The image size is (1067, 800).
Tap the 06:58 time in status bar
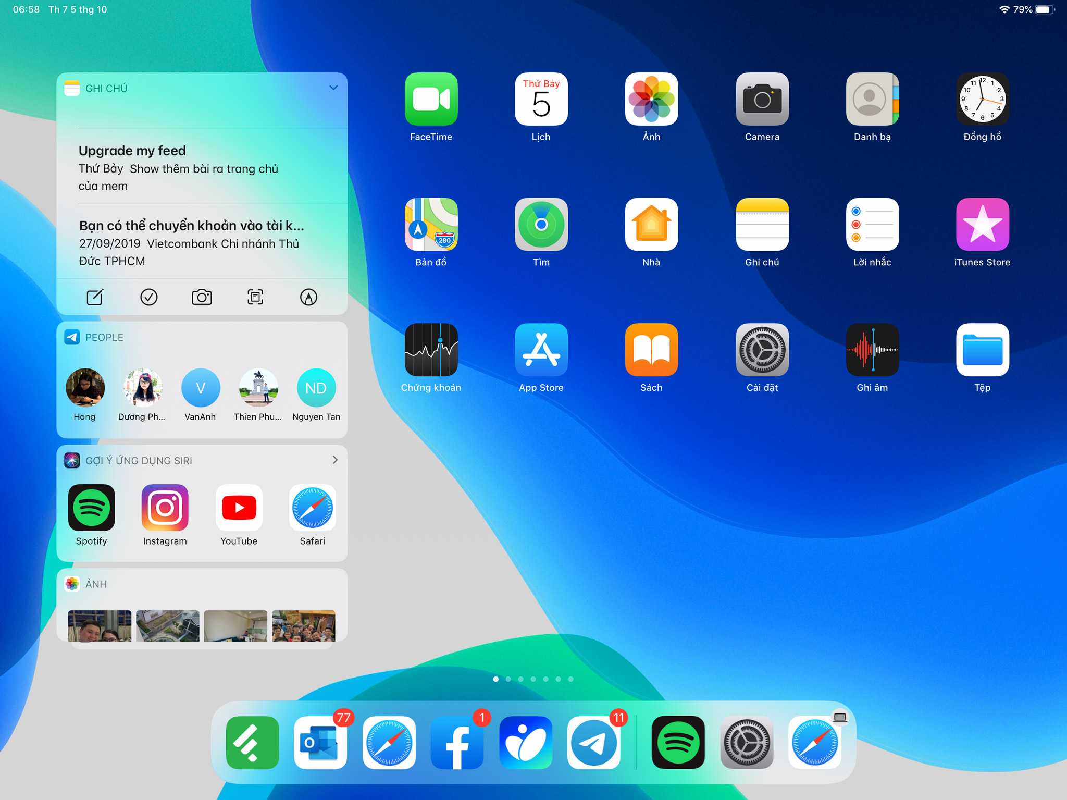click(26, 9)
